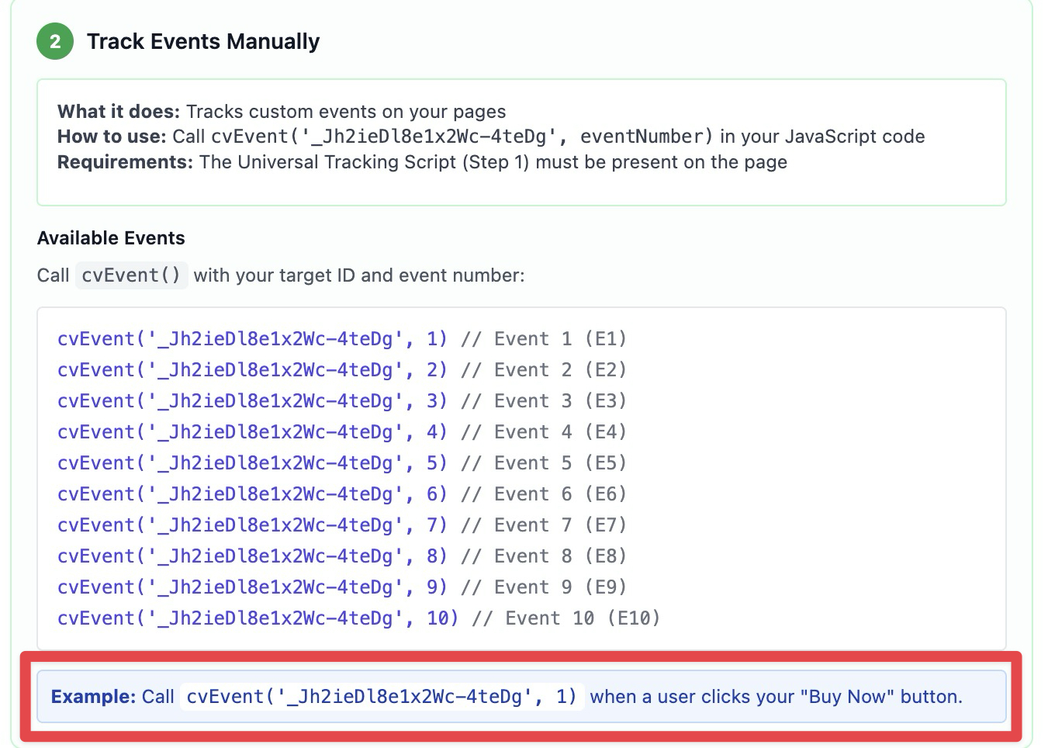Select the Event 6 (E6) code line
This screenshot has width=1055, height=748.
[342, 494]
